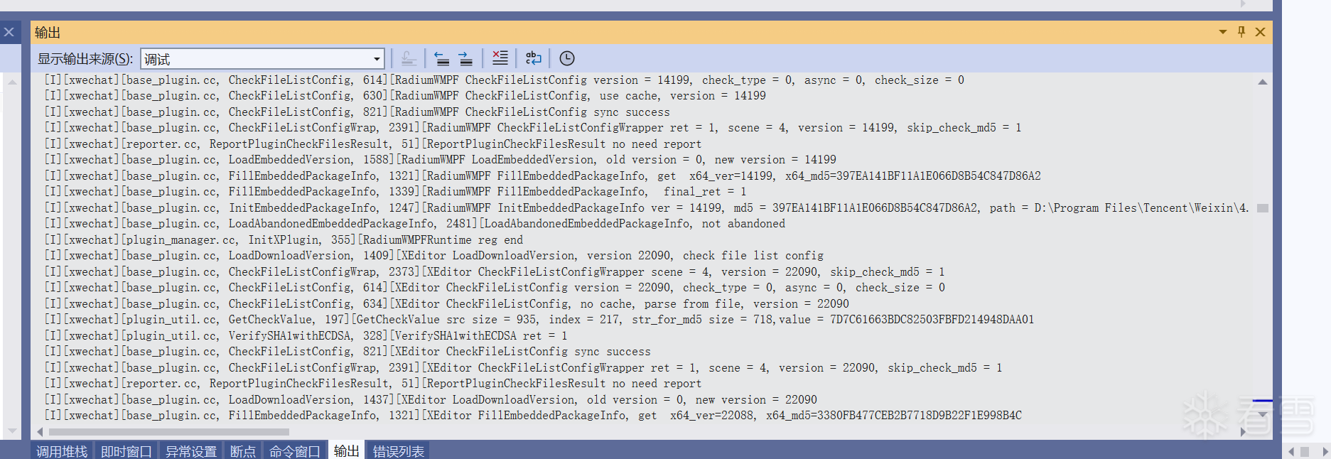
Task: Open the 断点 tab
Action: pos(243,450)
